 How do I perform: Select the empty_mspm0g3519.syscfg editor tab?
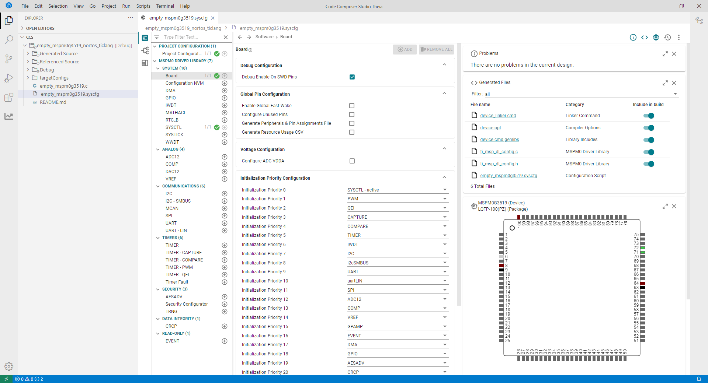coord(178,18)
